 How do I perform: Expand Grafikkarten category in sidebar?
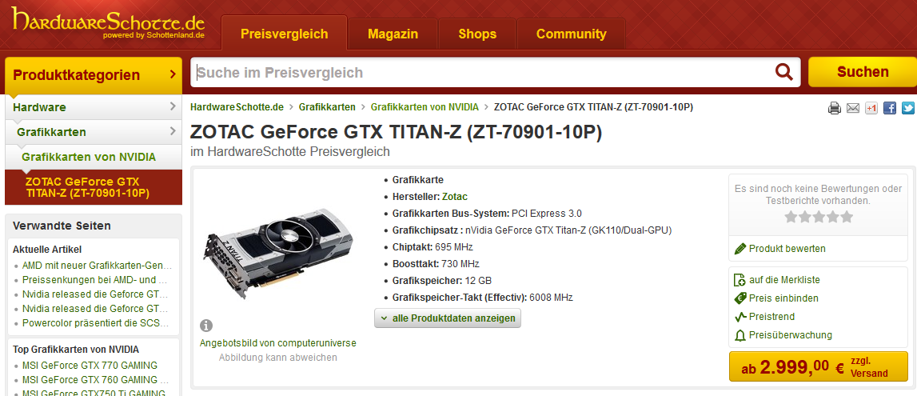click(x=94, y=132)
